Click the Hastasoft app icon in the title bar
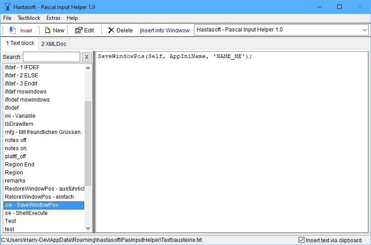The image size is (371, 245). (8, 7)
